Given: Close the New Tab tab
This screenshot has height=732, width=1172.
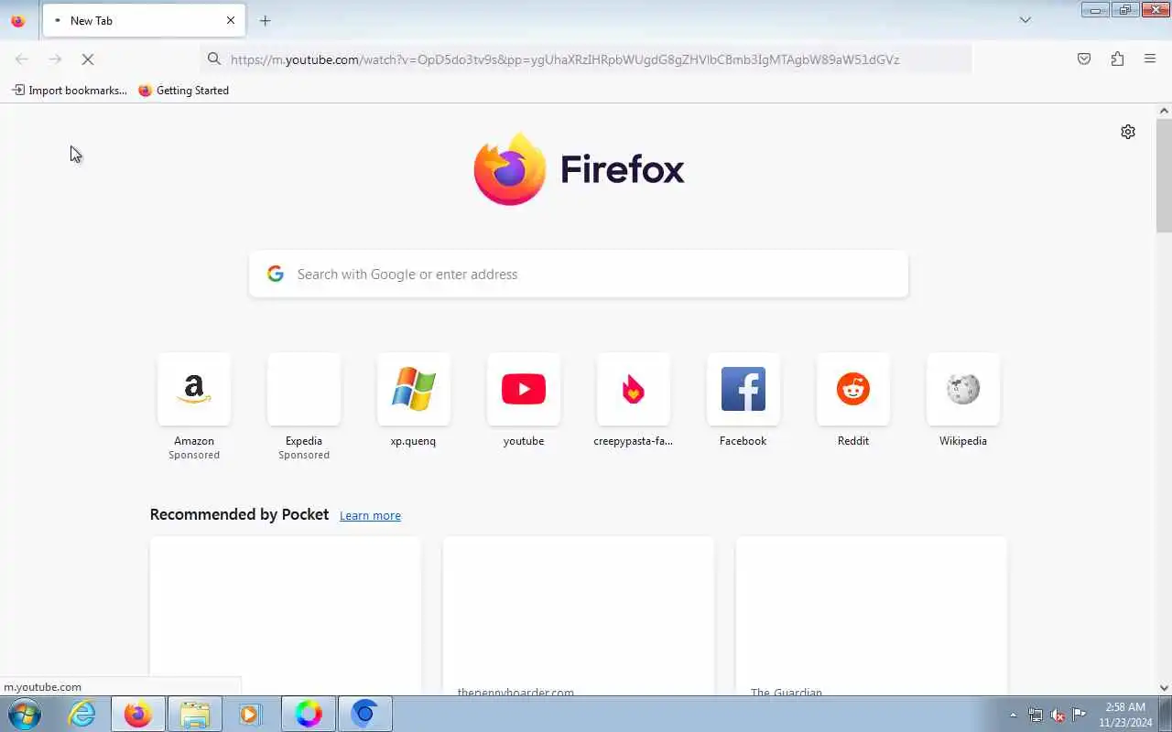Looking at the screenshot, I should click(231, 20).
